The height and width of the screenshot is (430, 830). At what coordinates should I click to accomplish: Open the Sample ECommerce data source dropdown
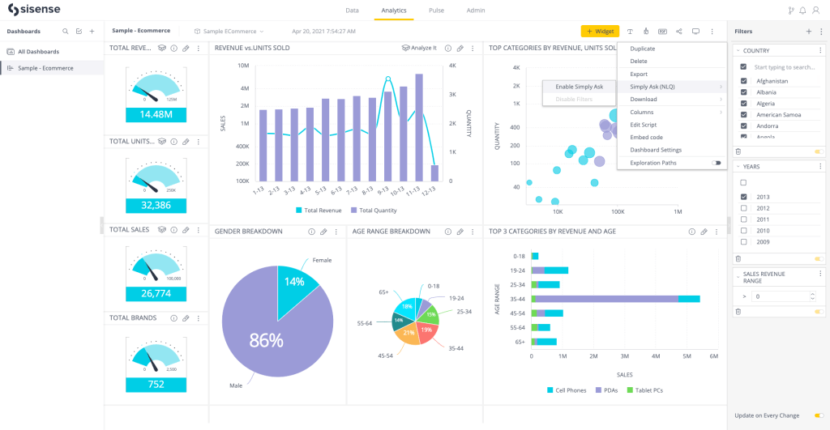point(229,31)
